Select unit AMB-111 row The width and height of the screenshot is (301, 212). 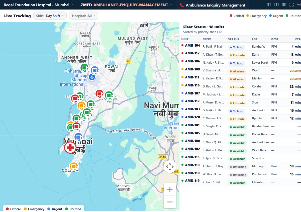pyautogui.click(x=240, y=78)
